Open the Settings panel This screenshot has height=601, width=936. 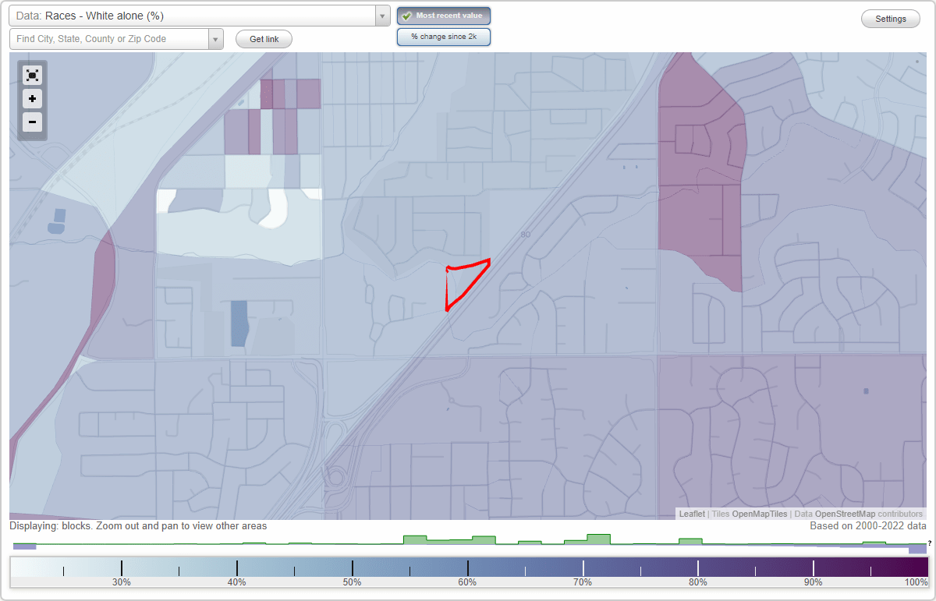click(890, 18)
